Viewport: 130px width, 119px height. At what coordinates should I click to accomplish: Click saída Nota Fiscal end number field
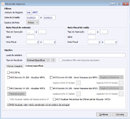(x=111, y=42)
